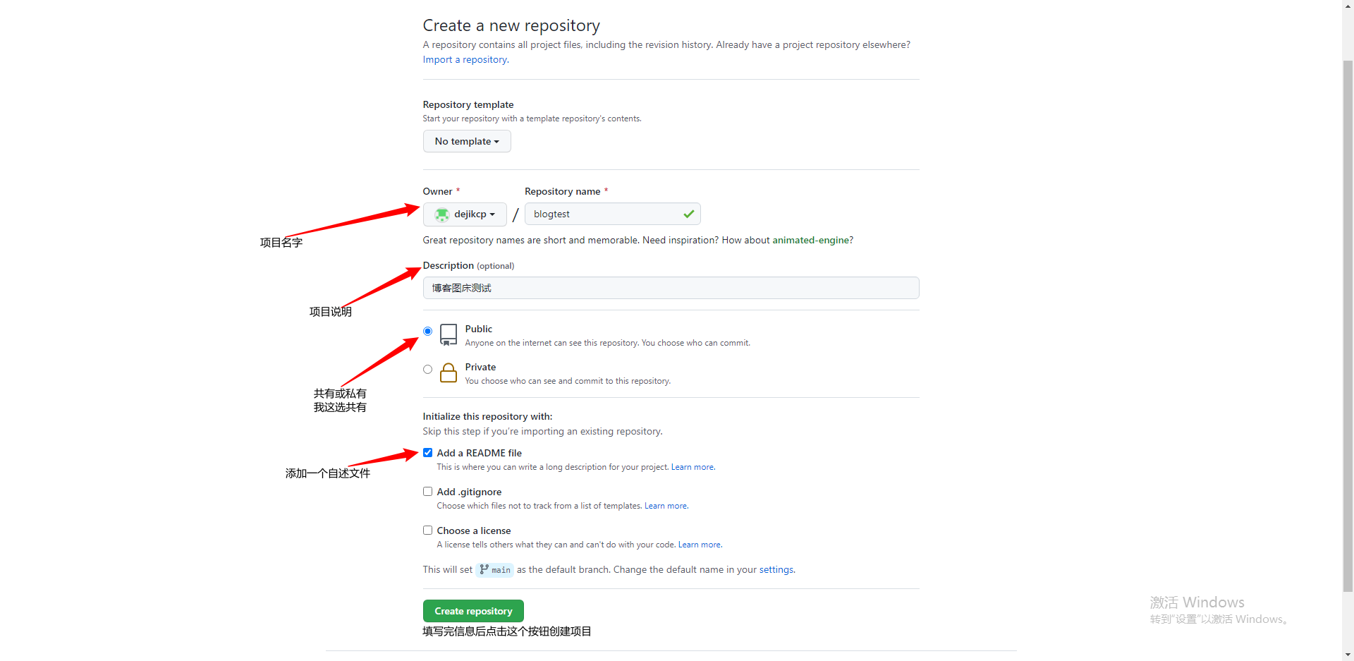
Task: Open the default branch settings link
Action: click(x=776, y=570)
